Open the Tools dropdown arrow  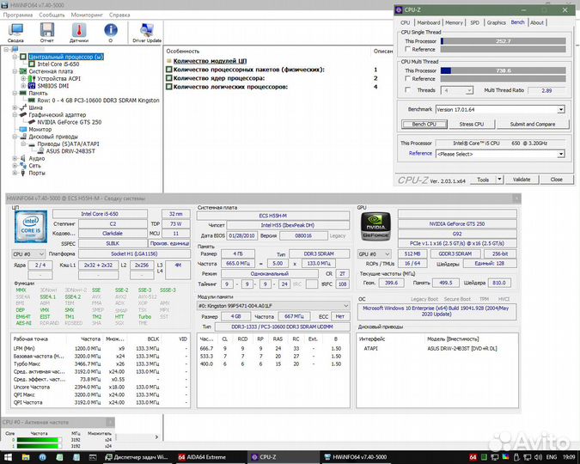coord(499,180)
